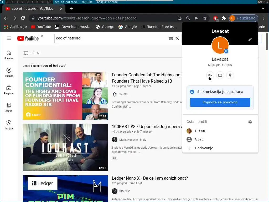Open red ad blocker extension icon

(216, 18)
